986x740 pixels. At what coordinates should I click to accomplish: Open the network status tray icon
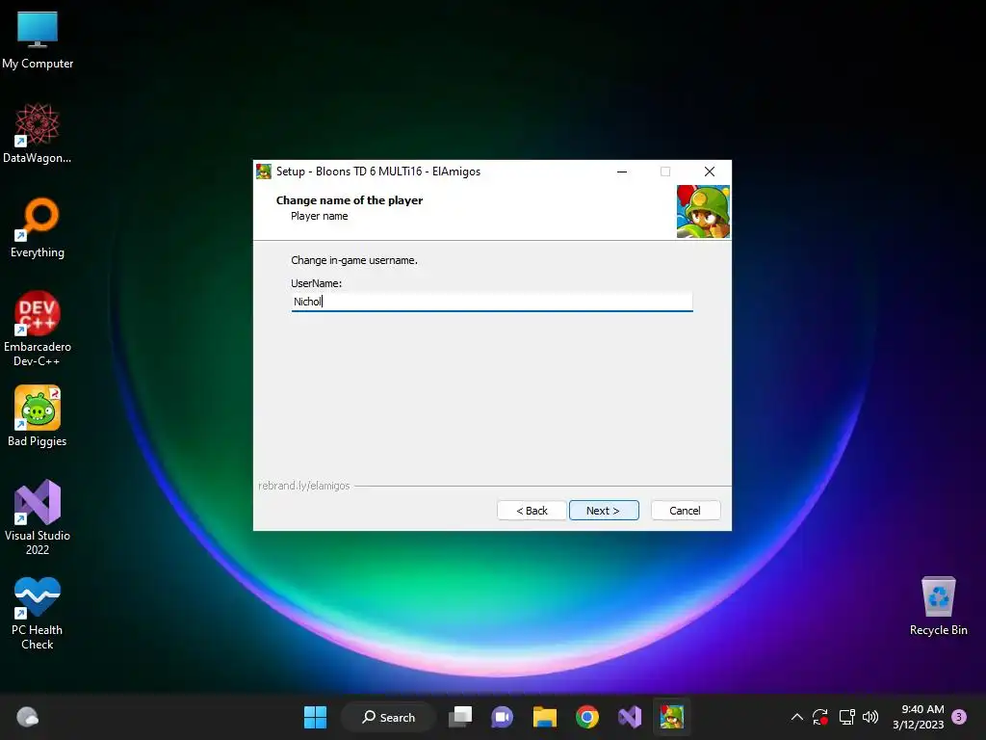click(846, 717)
